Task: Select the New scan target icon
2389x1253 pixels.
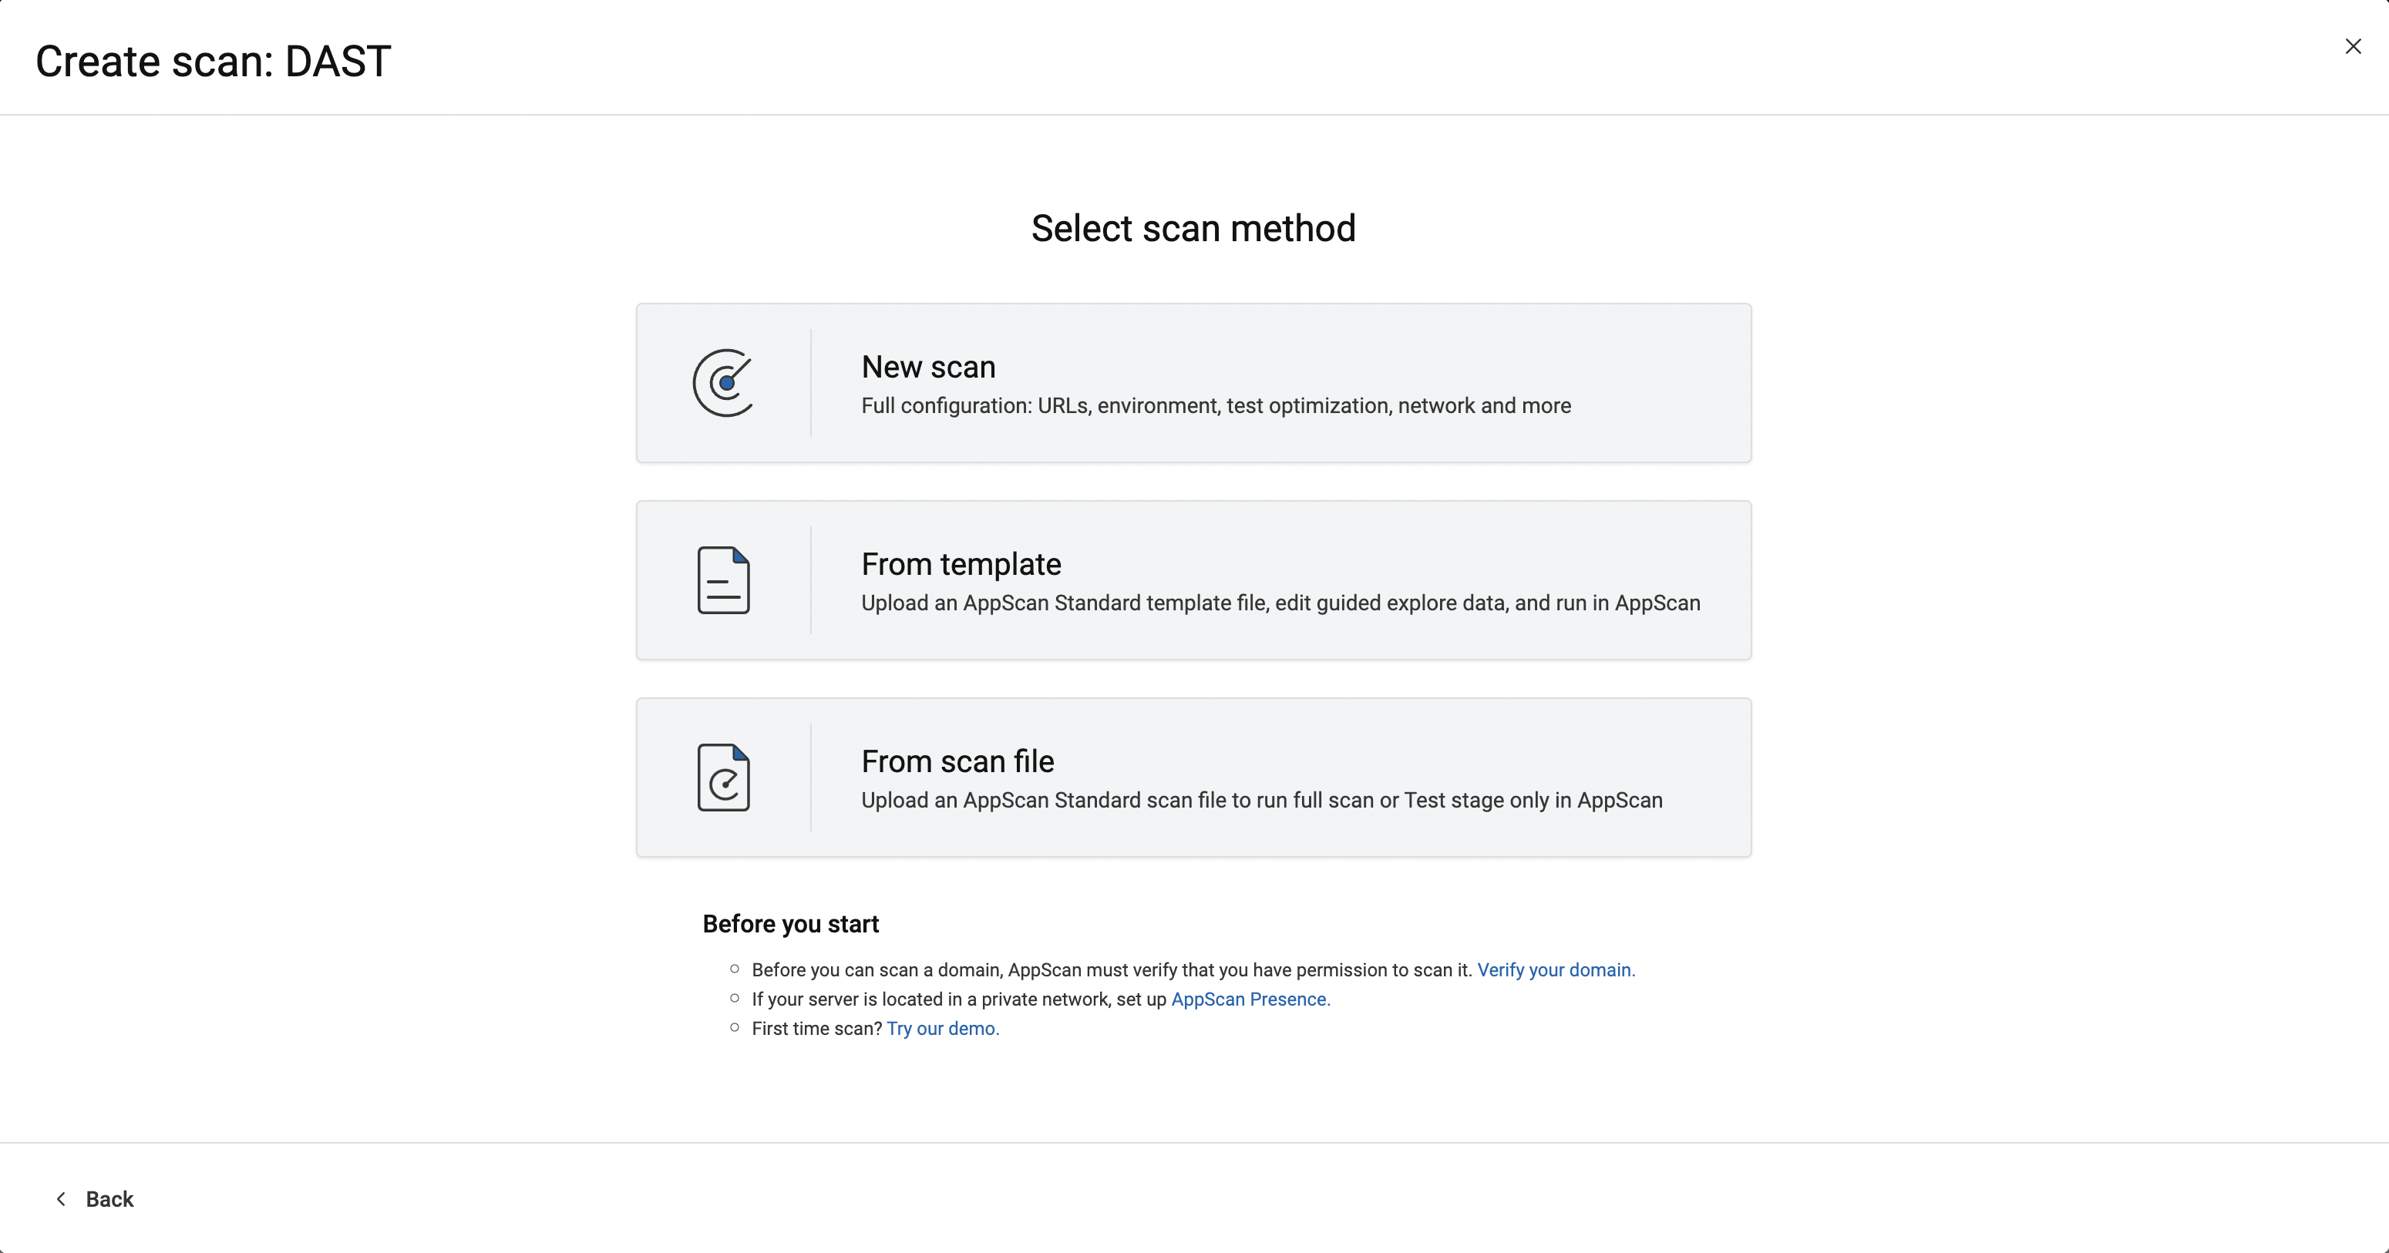Action: pyautogui.click(x=723, y=383)
